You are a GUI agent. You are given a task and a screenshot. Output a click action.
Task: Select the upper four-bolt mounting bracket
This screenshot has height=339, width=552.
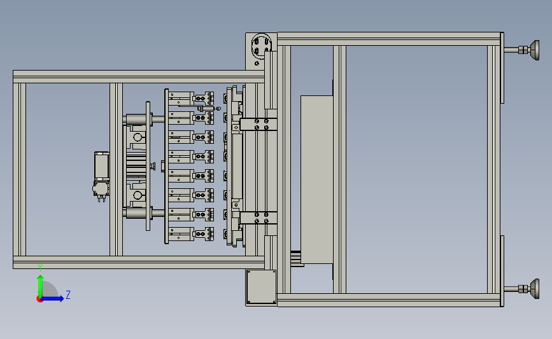click(x=258, y=124)
